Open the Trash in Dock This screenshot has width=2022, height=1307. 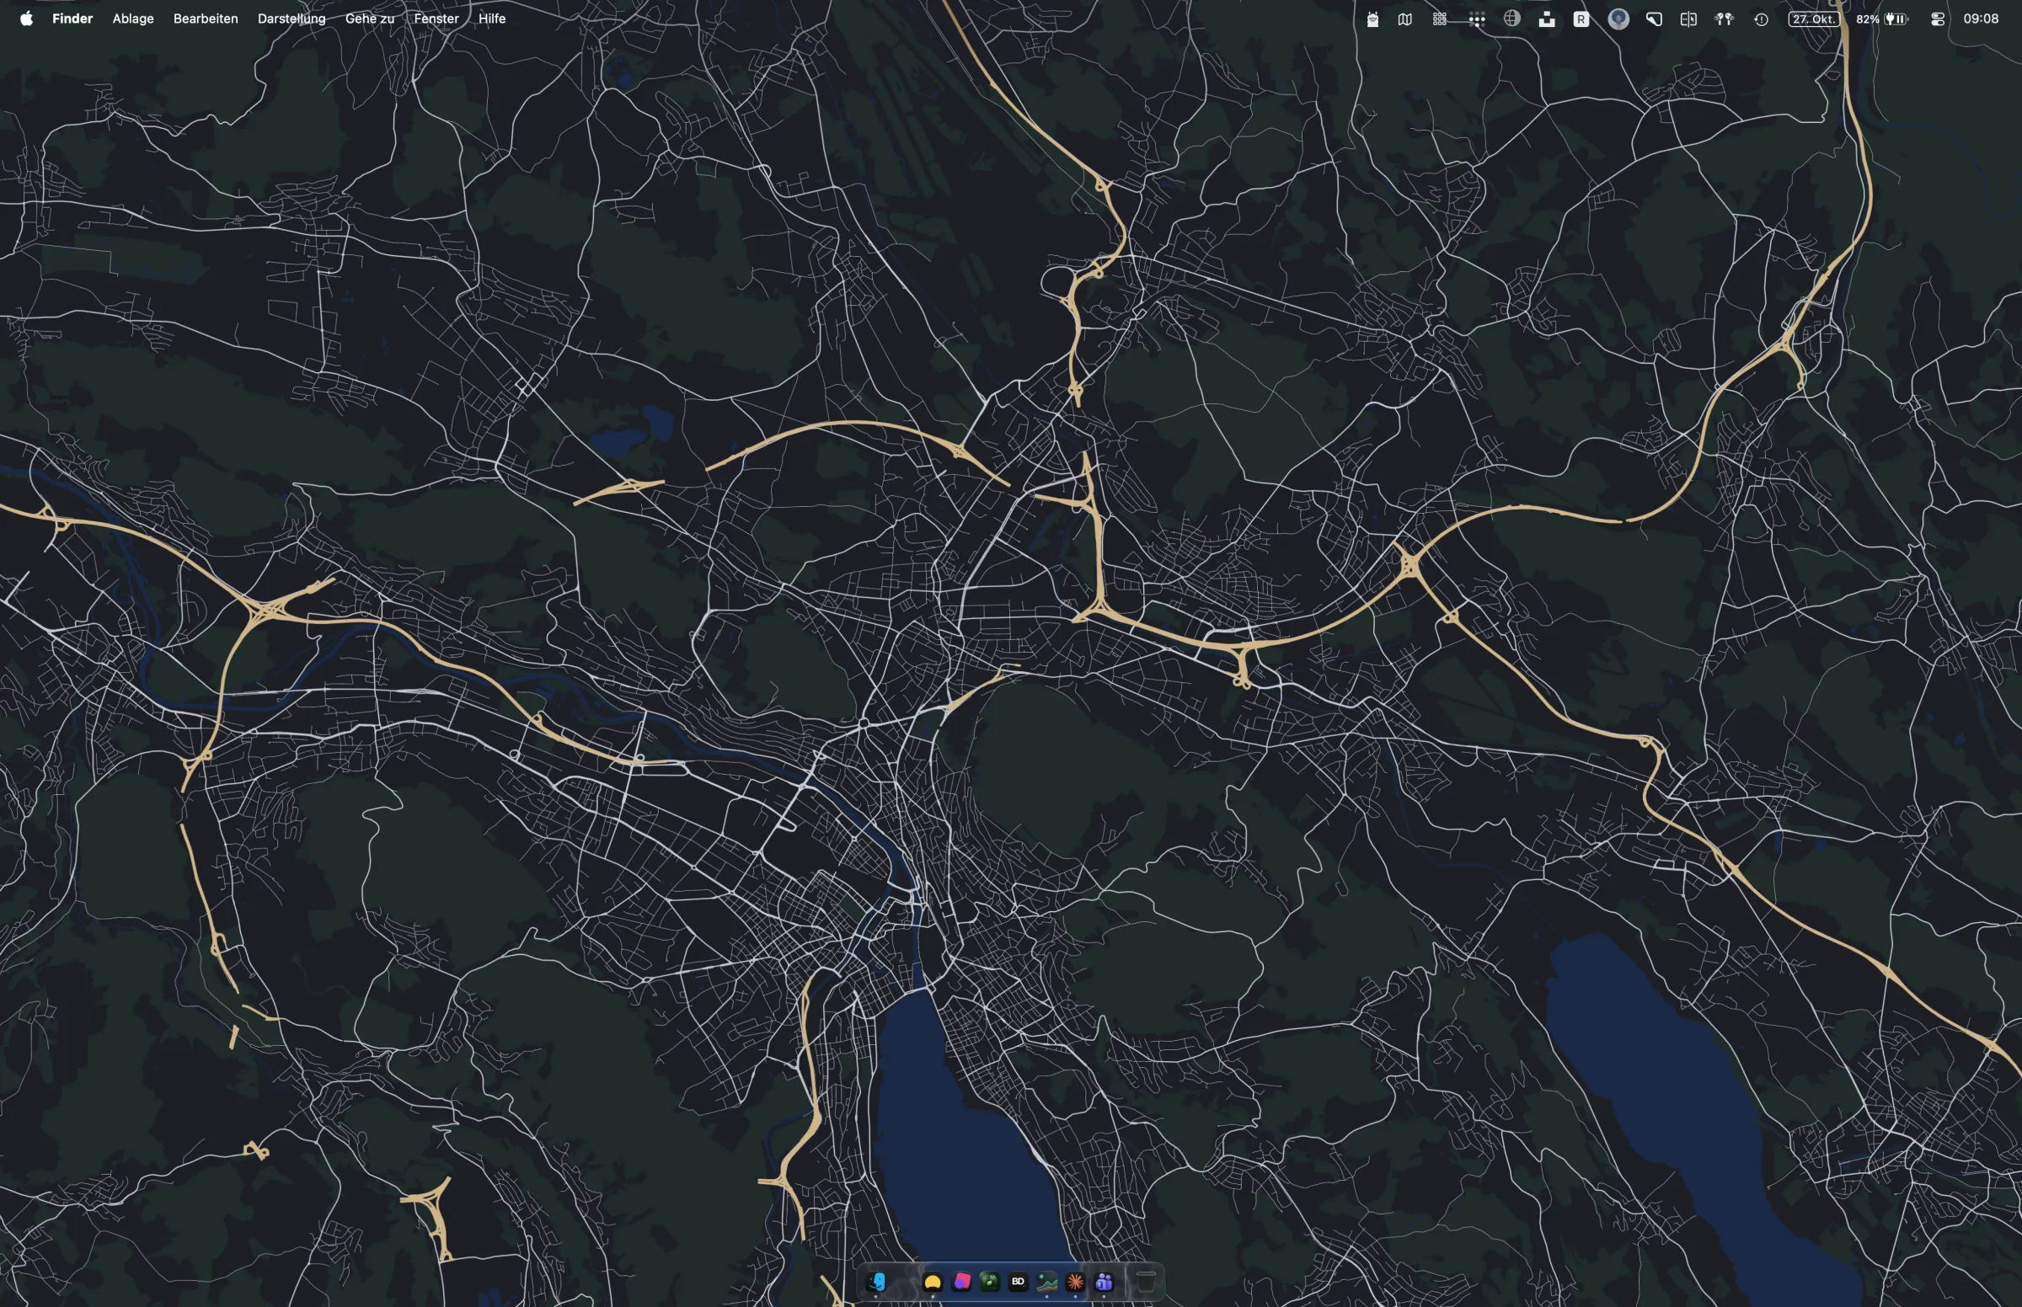[x=1146, y=1281]
